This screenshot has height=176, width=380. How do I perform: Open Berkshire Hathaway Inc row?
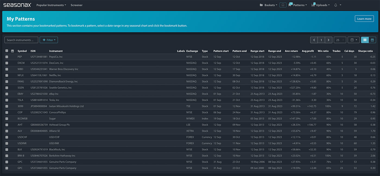click(190, 156)
